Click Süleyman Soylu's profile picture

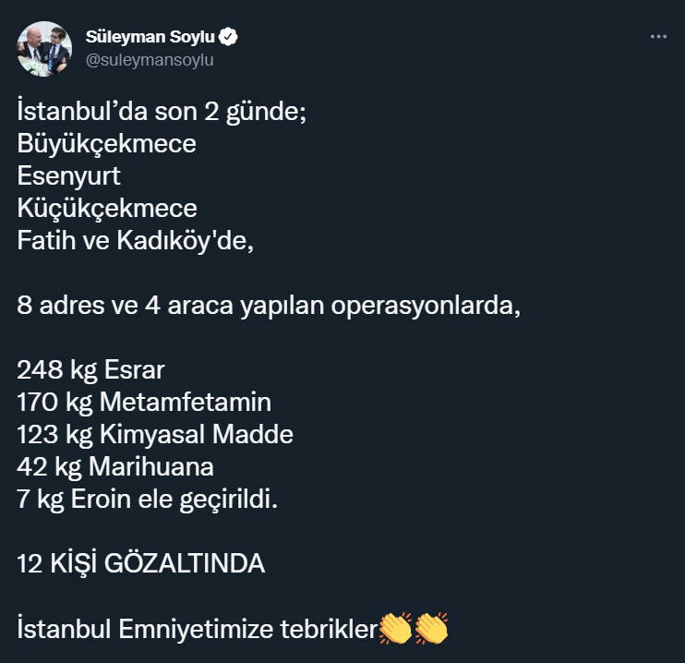[44, 48]
